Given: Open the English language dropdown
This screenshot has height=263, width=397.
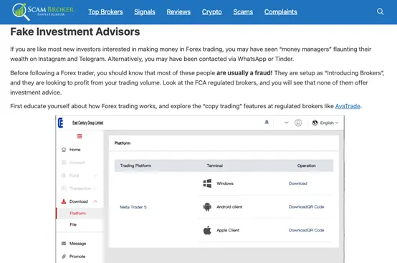Looking at the screenshot, I should click(x=329, y=123).
